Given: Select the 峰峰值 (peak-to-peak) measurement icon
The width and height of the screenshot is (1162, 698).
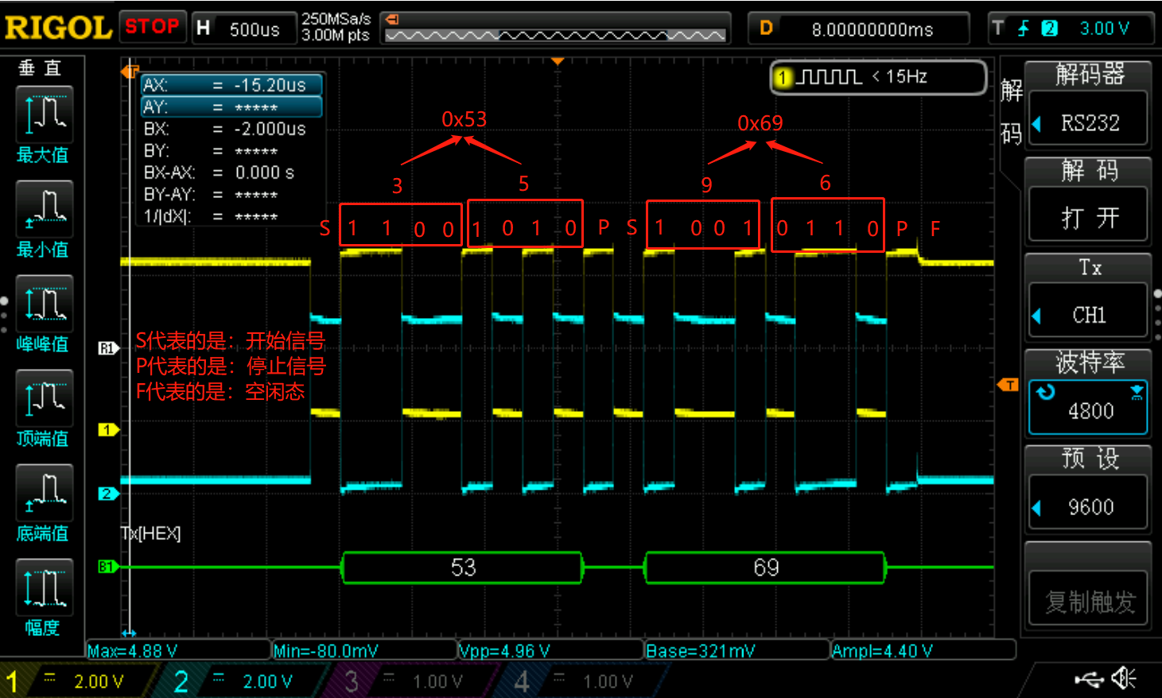Looking at the screenshot, I should pyautogui.click(x=44, y=304).
